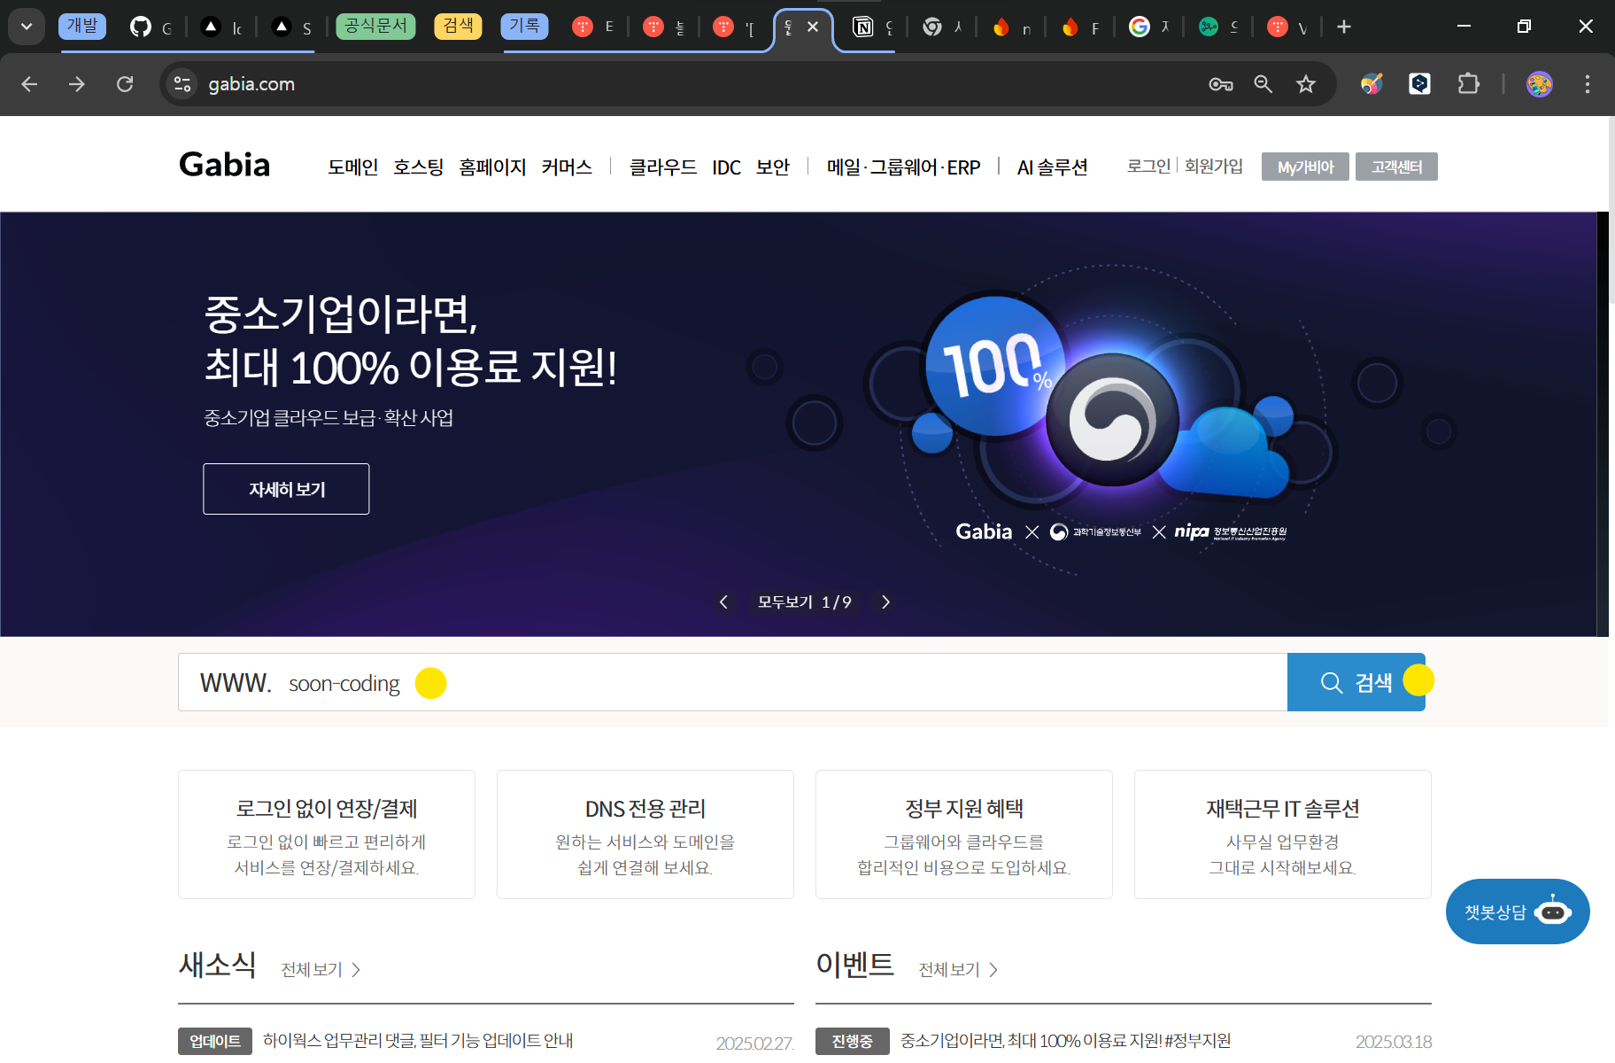The width and height of the screenshot is (1615, 1063).
Task: Open the 호스팅 menu
Action: point(418,167)
